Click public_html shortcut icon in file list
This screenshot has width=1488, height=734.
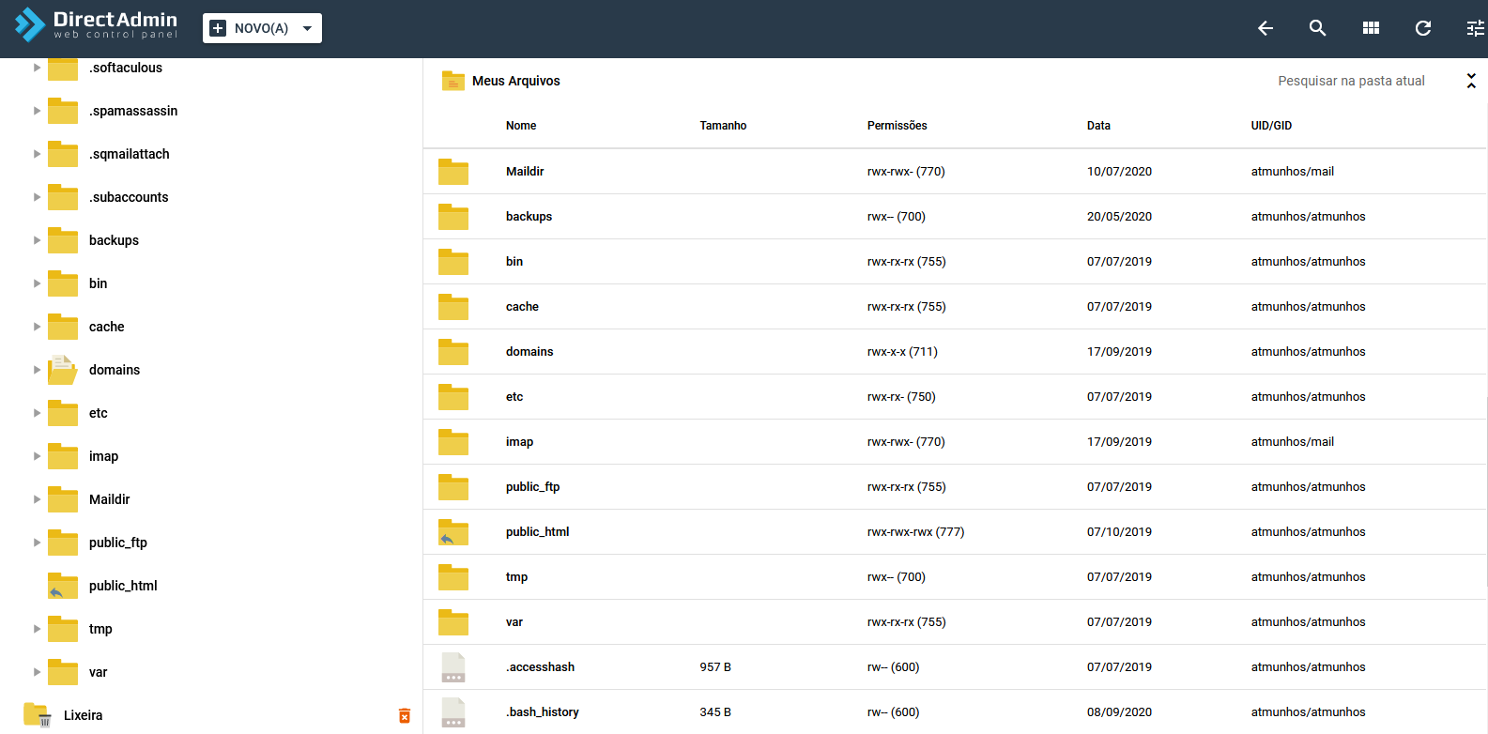pos(453,531)
